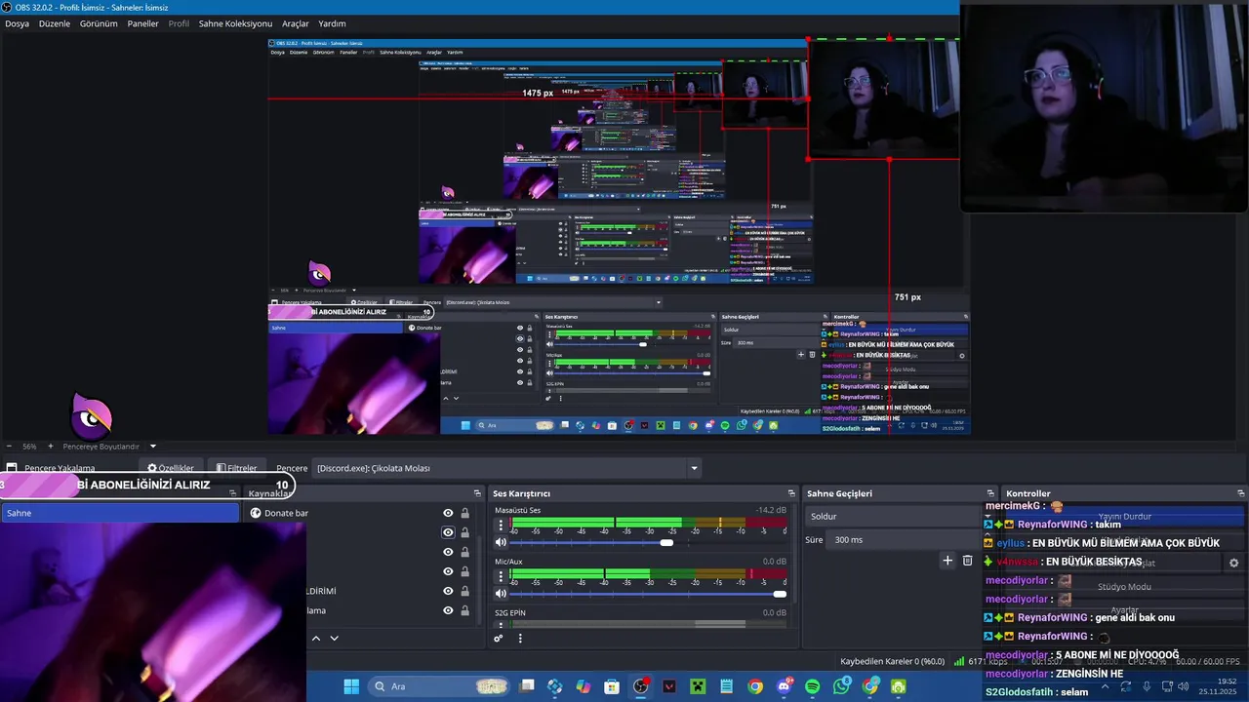Hide the Donate bar source with eye
This screenshot has width=1249, height=702.
(448, 513)
